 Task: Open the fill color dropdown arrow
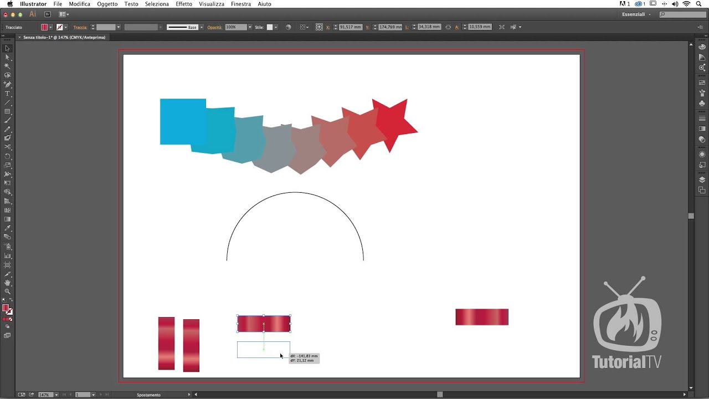[x=50, y=27]
